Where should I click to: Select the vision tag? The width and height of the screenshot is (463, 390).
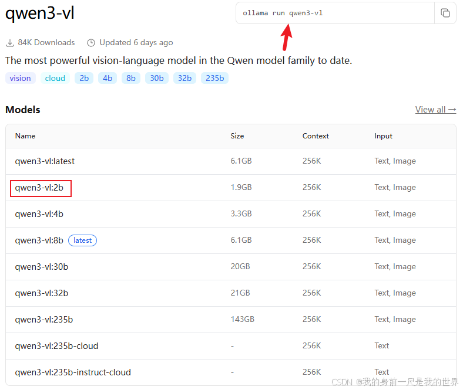click(21, 78)
